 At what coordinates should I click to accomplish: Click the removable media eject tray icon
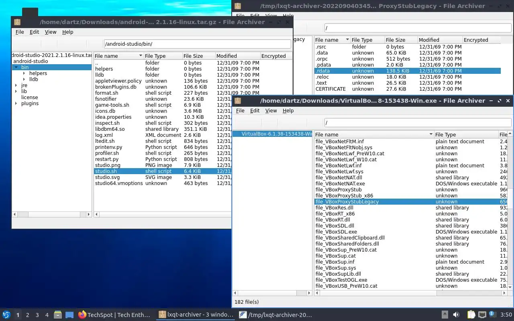(x=445, y=315)
